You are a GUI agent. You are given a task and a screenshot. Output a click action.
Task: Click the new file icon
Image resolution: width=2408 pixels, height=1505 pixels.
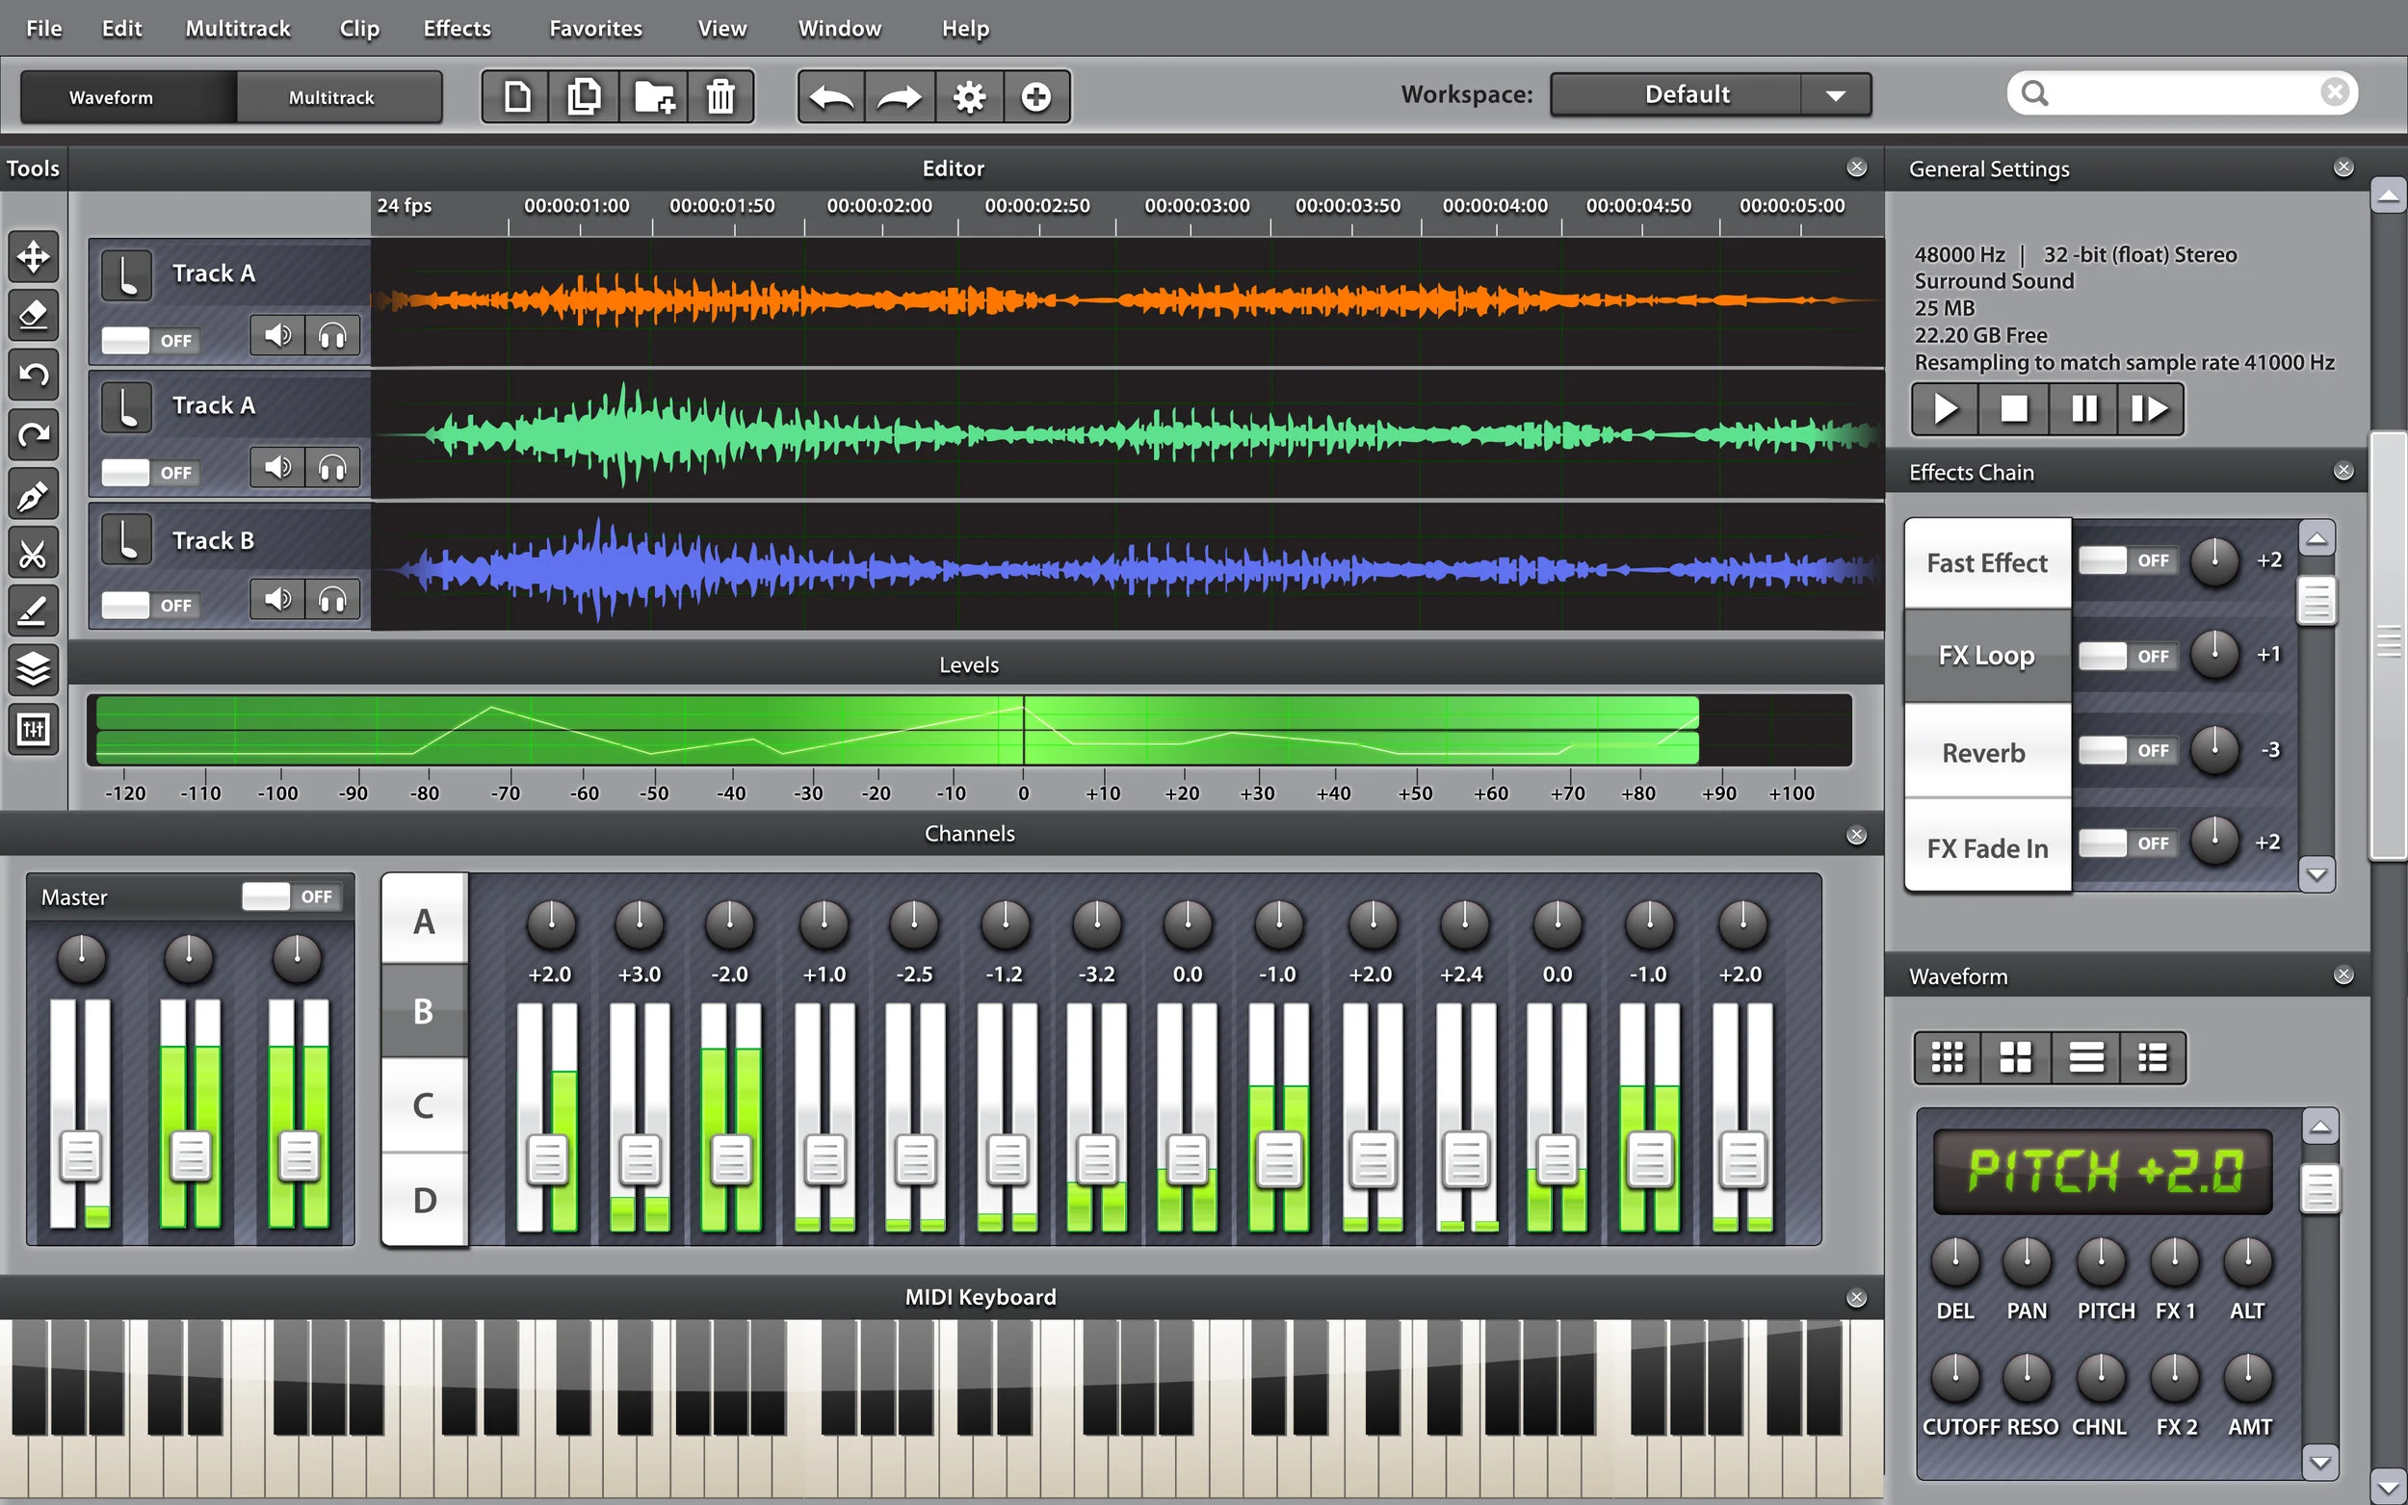click(x=516, y=96)
